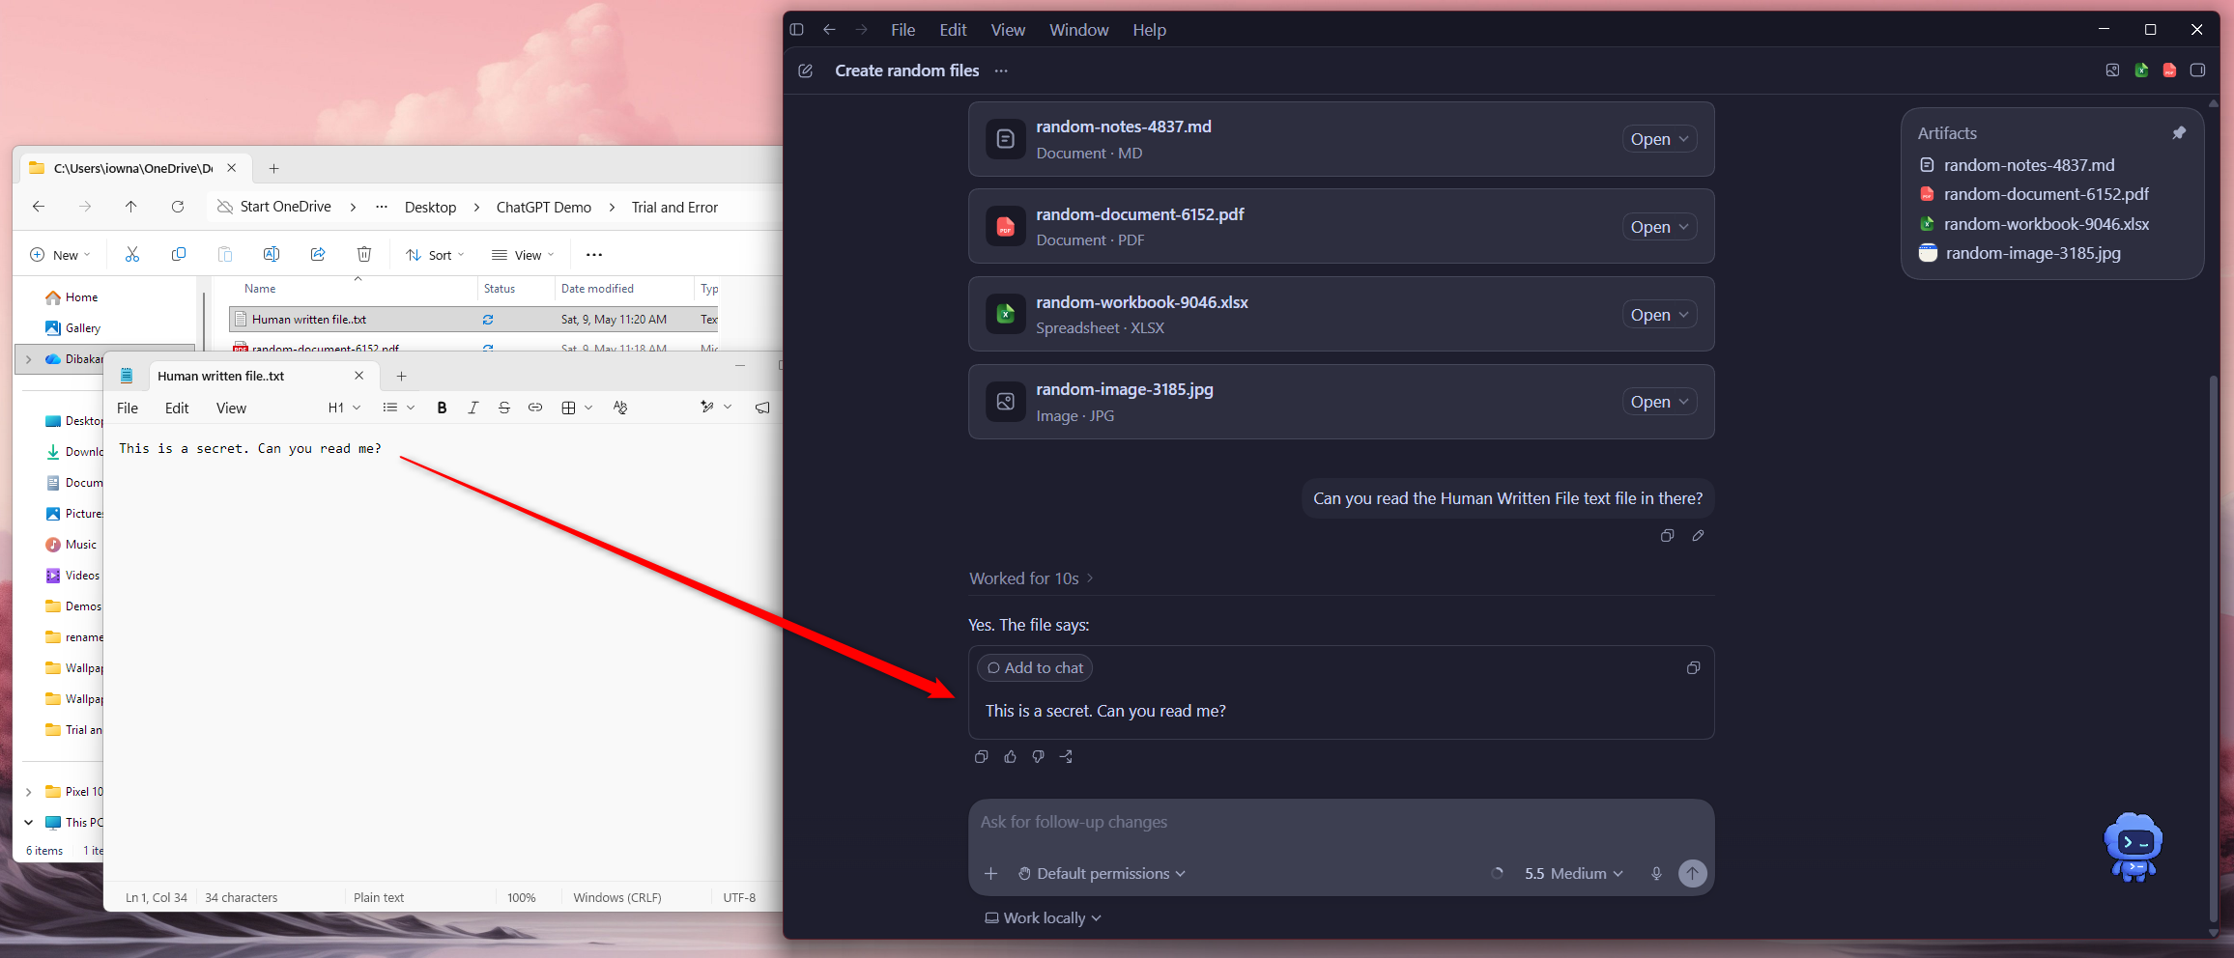Viewport: 2234px width, 958px height.
Task: Close the Human written file..txt Notepad tab
Action: pos(359,376)
